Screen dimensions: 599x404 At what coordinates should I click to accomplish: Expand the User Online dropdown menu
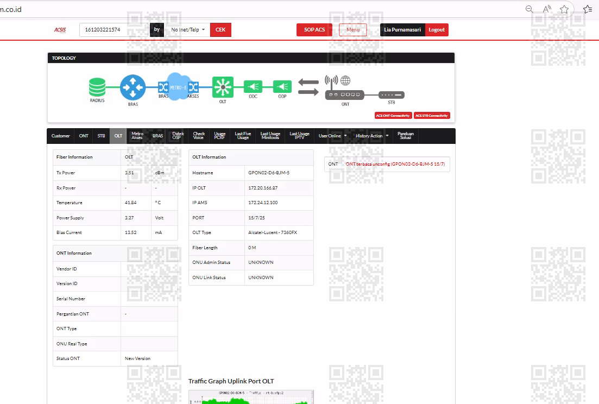(x=332, y=136)
